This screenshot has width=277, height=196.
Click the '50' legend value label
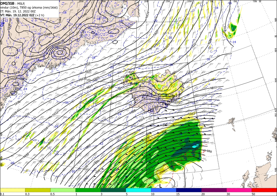point(253,194)
